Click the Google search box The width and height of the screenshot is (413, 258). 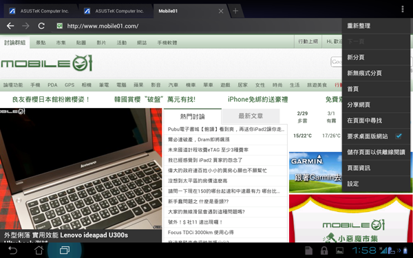337,62
